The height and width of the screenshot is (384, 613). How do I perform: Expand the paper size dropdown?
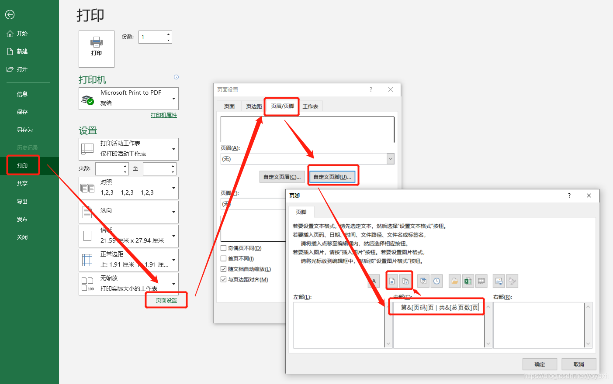tap(128, 236)
